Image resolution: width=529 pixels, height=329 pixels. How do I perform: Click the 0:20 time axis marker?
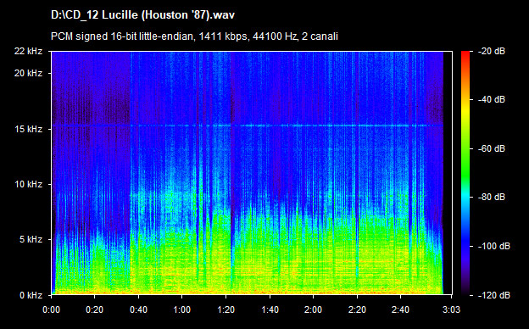click(94, 309)
